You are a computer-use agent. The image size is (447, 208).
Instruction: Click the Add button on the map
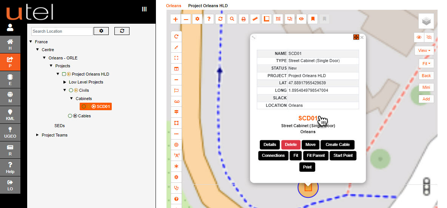[426, 99]
